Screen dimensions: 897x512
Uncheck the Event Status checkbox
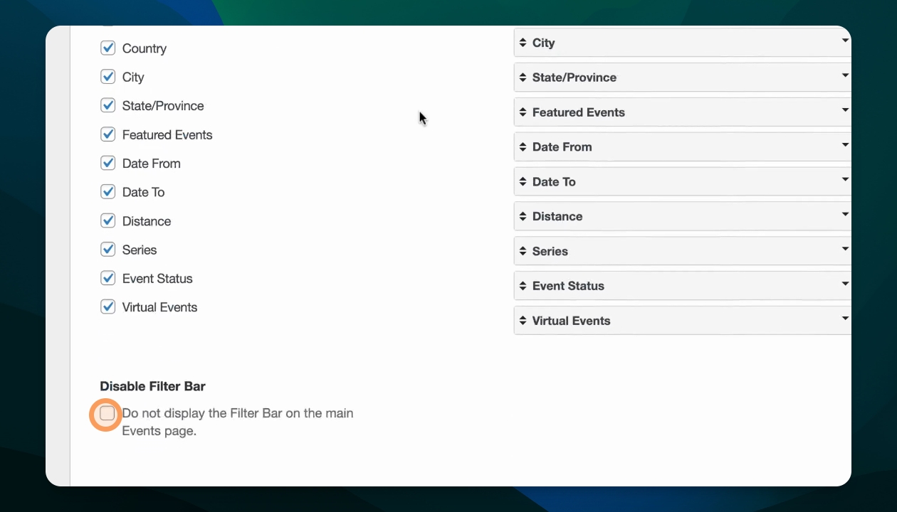pyautogui.click(x=108, y=278)
